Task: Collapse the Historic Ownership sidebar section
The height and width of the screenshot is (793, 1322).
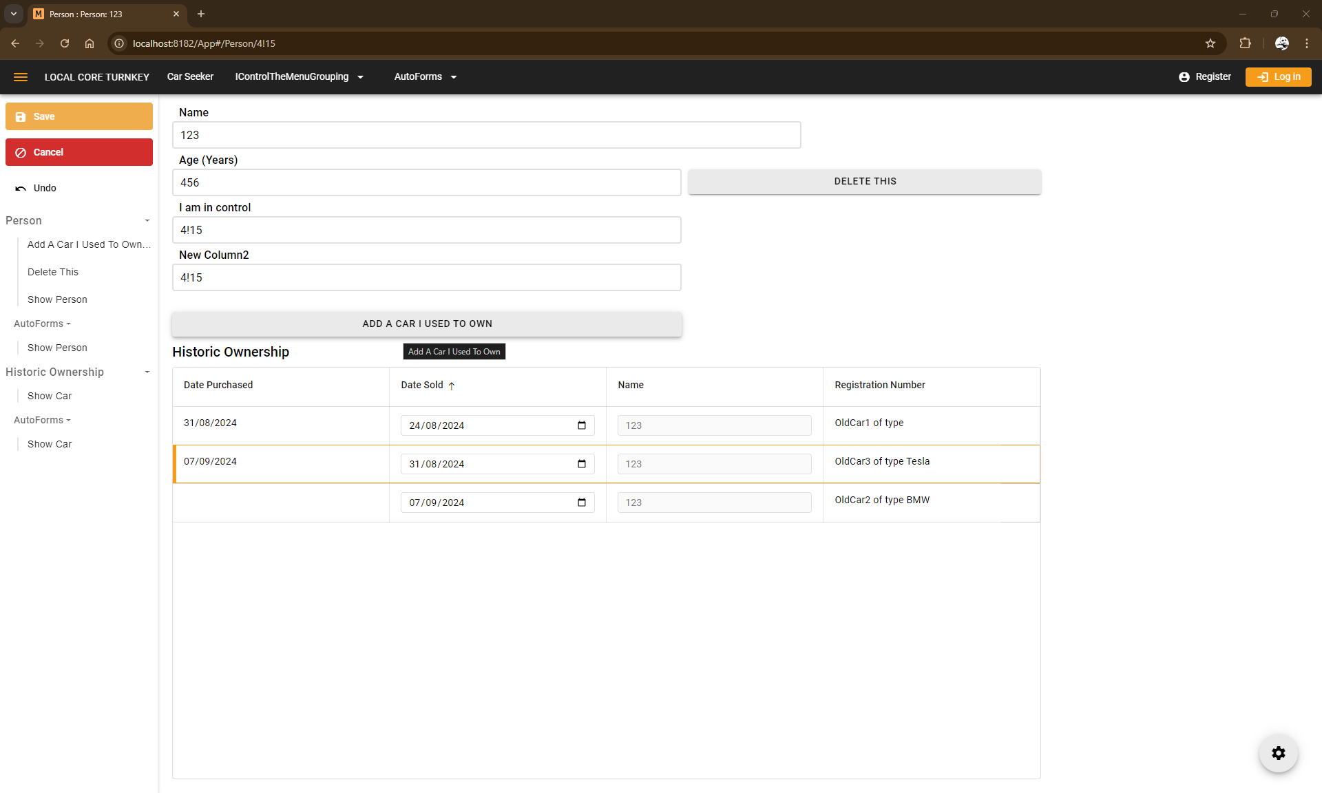Action: click(147, 372)
